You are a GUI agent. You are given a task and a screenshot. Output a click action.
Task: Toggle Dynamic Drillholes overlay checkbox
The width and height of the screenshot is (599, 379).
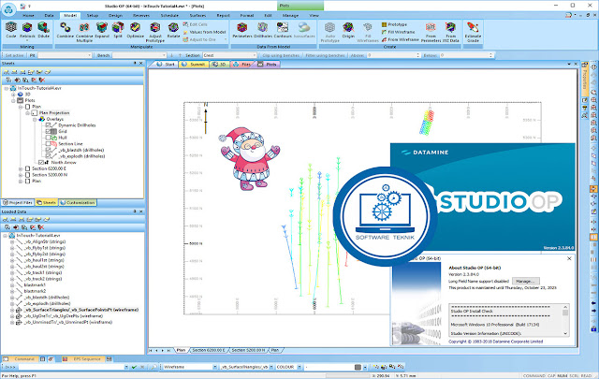pyautogui.click(x=48, y=125)
